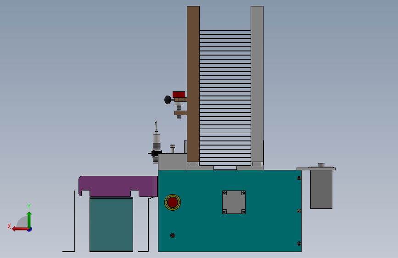
Task: Click the X label of the coordinate triad
Action: tap(9, 226)
